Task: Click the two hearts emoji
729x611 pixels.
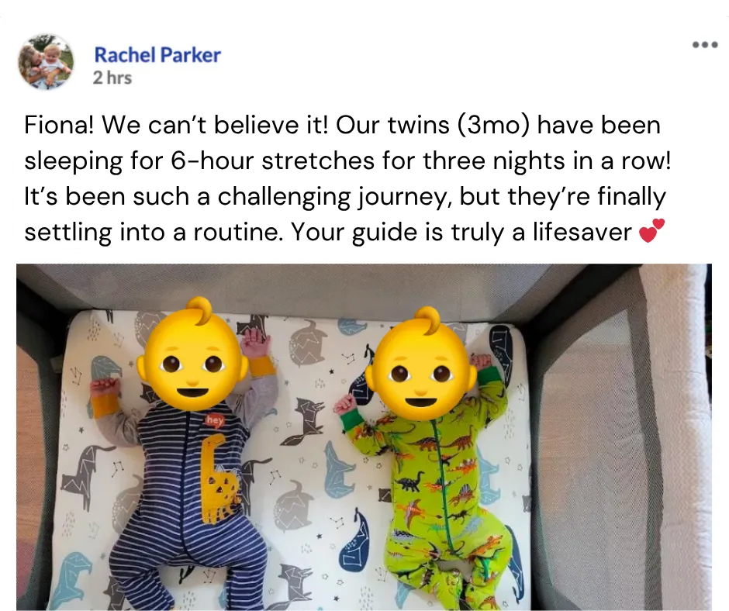Action: pos(651,231)
